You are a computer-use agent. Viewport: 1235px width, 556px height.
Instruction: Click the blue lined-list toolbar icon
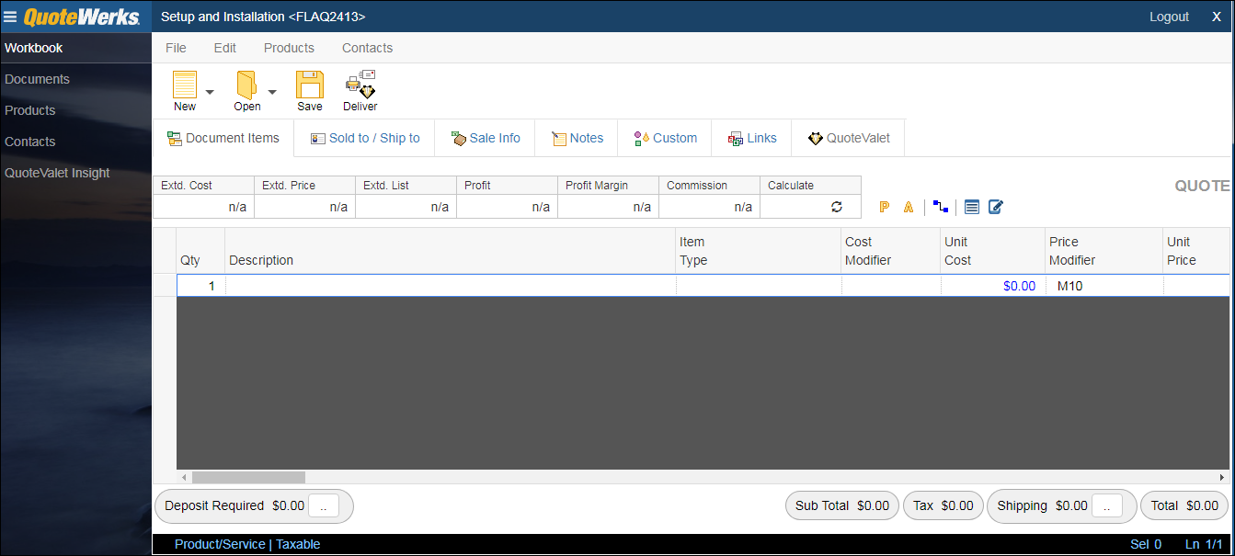click(972, 208)
